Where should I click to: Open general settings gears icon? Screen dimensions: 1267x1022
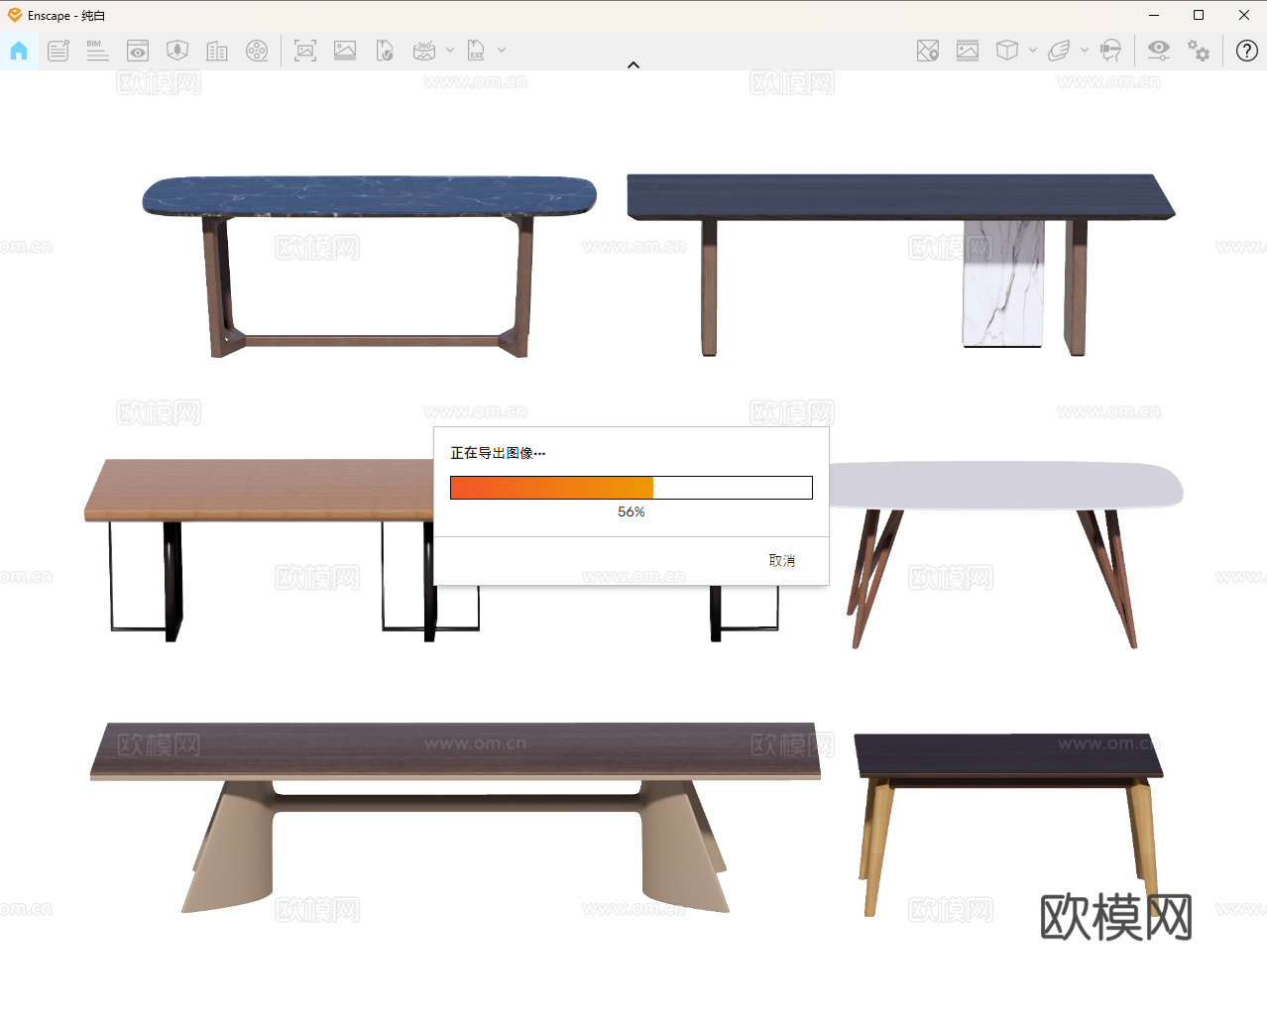click(1199, 51)
